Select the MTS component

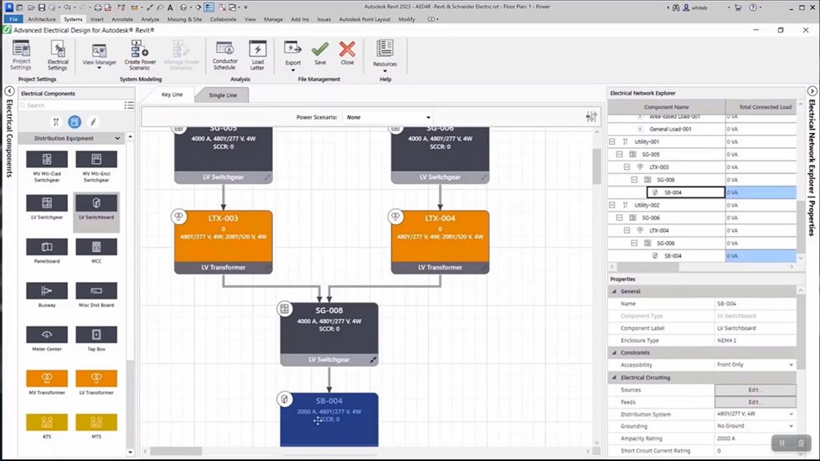[96, 427]
